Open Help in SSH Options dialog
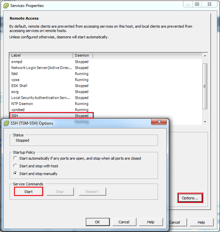Screen dimensions: 220x232 pos(151,222)
